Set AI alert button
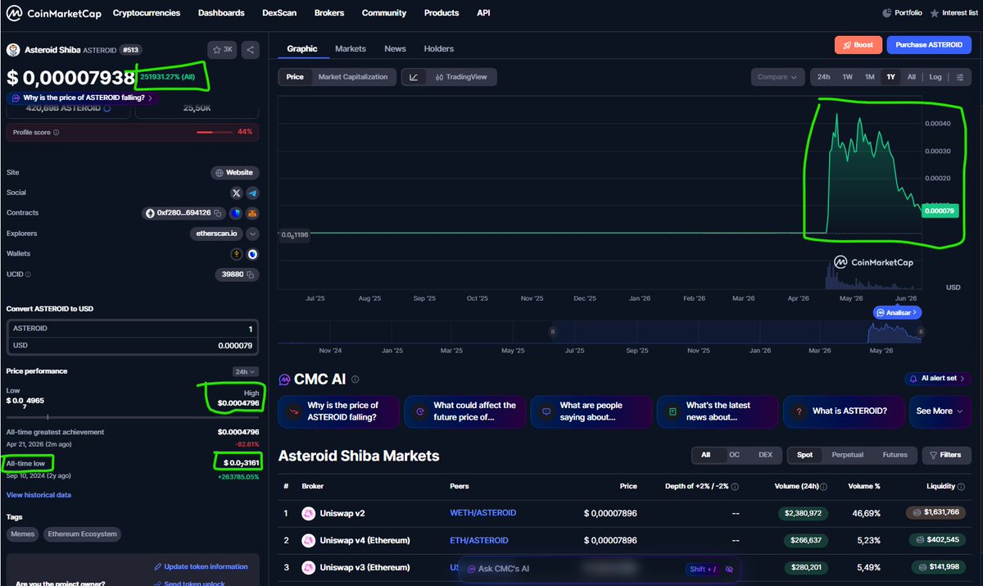 (x=937, y=379)
